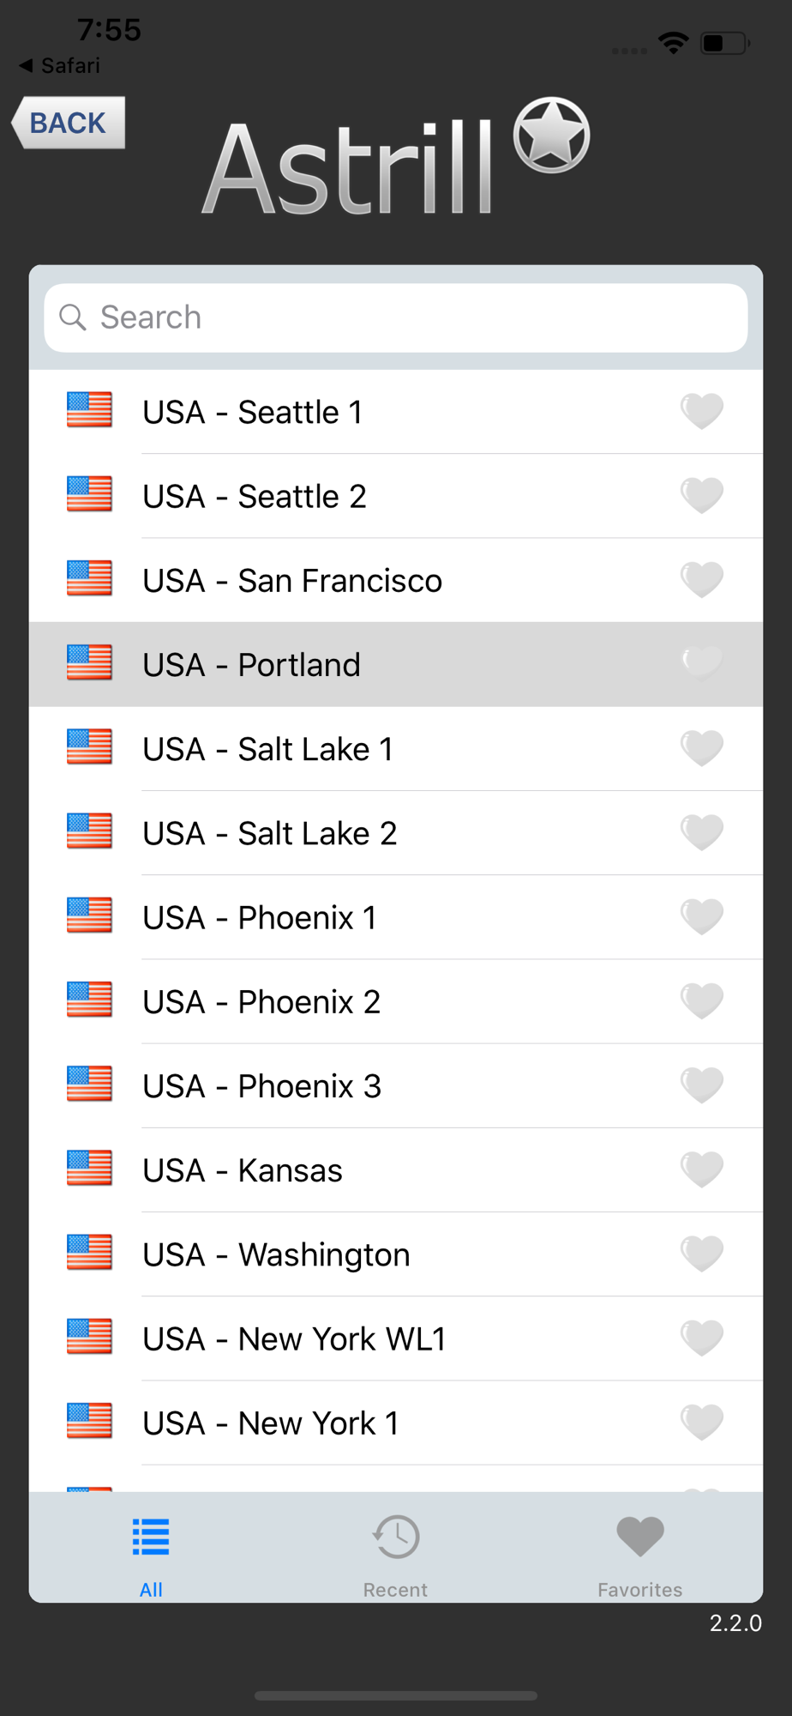Choose USA - Phoenix 3 server

click(396, 1085)
